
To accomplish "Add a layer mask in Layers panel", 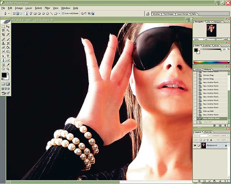I will click(x=204, y=181).
